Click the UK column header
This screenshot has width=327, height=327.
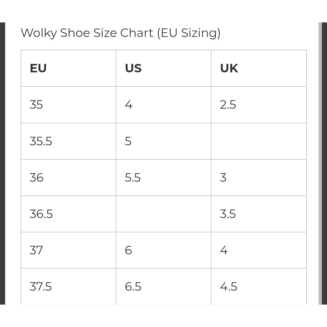[259, 68]
